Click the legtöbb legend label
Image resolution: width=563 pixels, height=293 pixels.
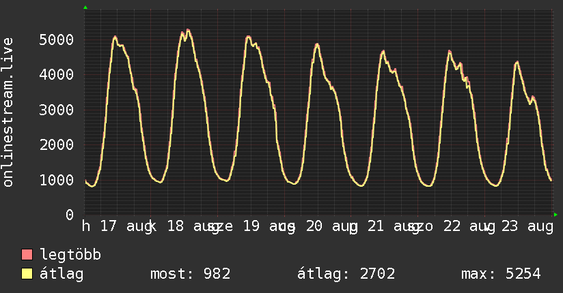pyautogui.click(x=70, y=255)
